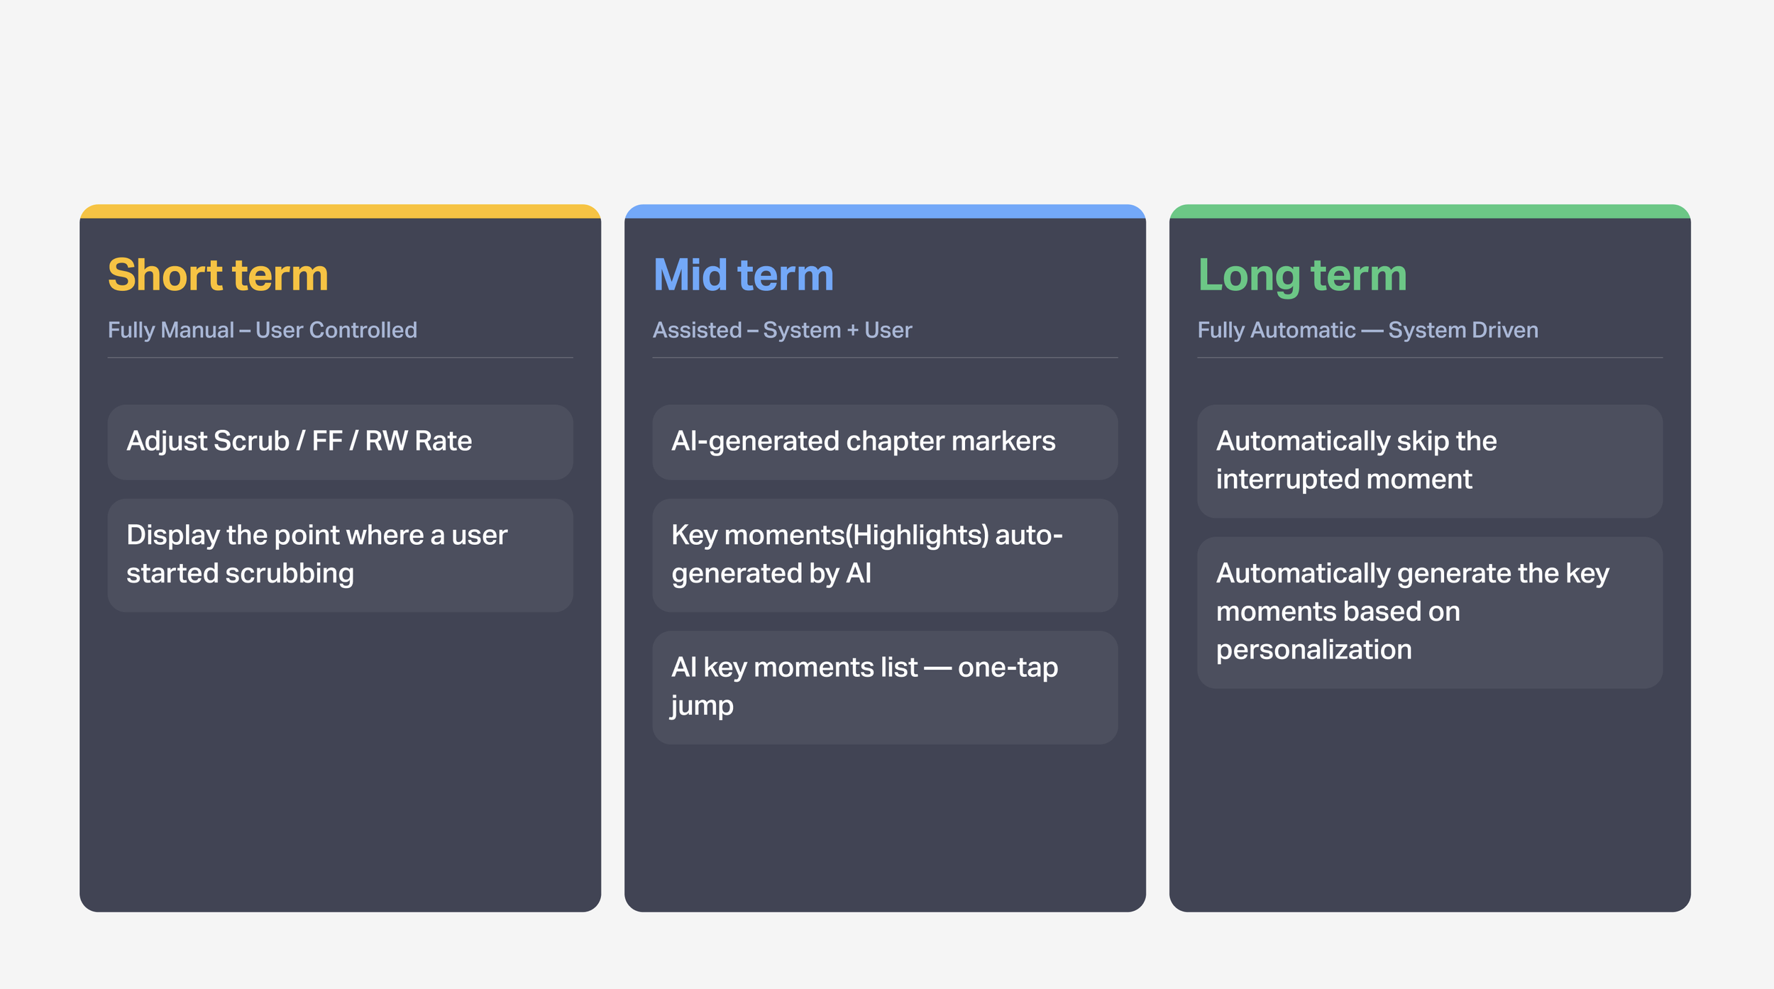Open the Key moments(Highlights) auto-generated by AI card

885,556
